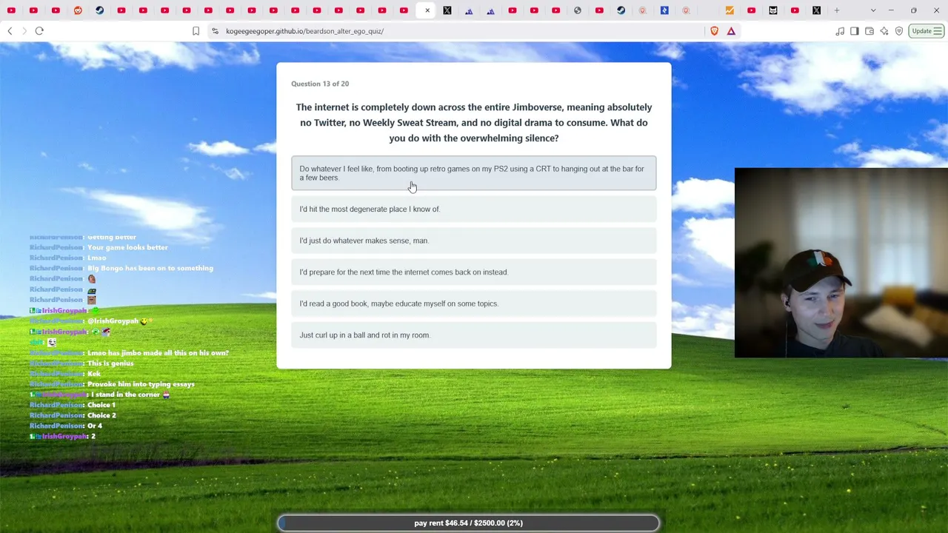Bookmark this page with the bookmark icon
The height and width of the screenshot is (533, 948).
click(196, 31)
